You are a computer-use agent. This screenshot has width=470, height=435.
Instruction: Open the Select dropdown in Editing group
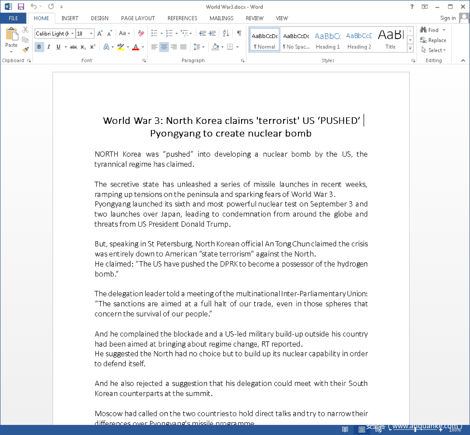click(433, 50)
